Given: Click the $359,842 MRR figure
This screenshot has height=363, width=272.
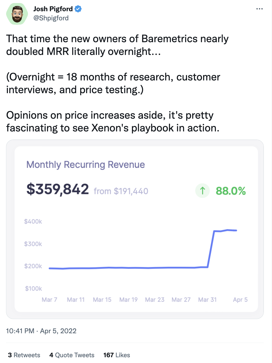Looking at the screenshot, I should pyautogui.click(x=58, y=189).
